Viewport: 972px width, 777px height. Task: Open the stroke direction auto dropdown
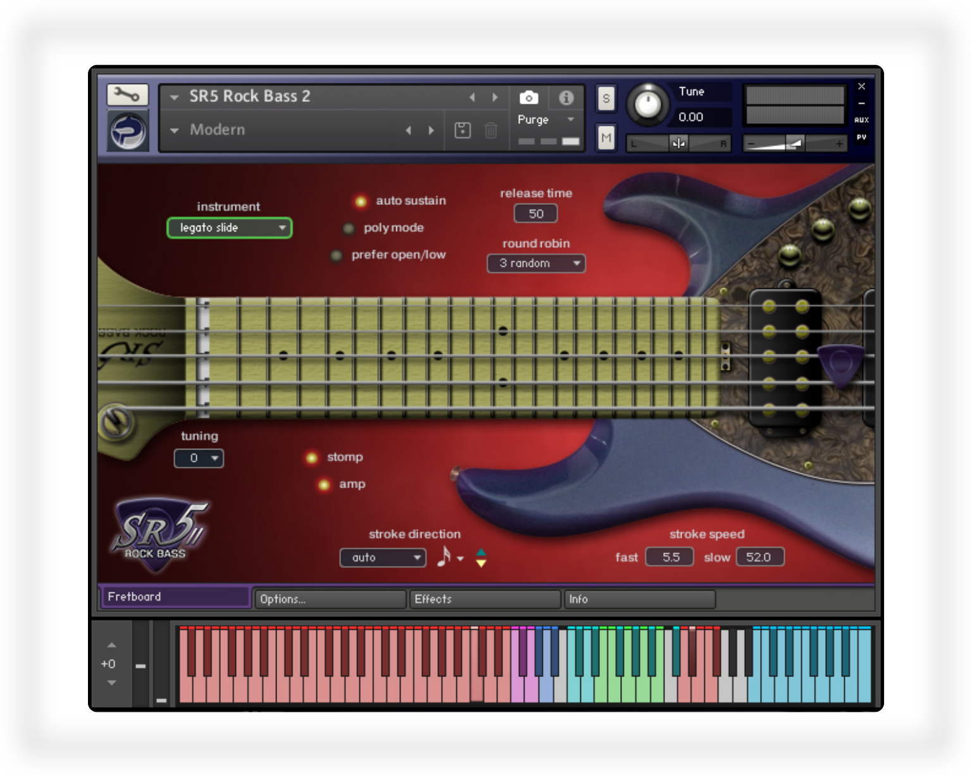383,558
